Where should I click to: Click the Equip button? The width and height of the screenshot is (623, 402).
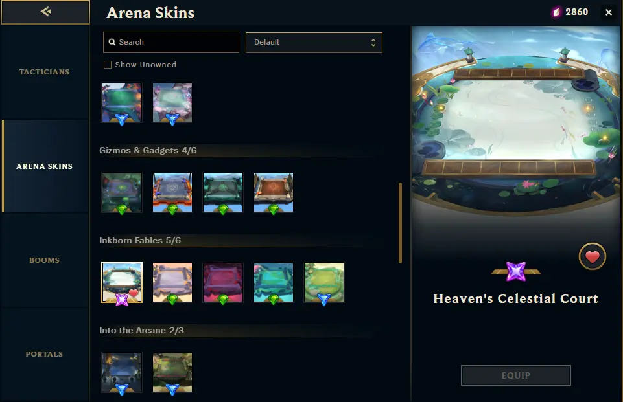click(x=516, y=375)
